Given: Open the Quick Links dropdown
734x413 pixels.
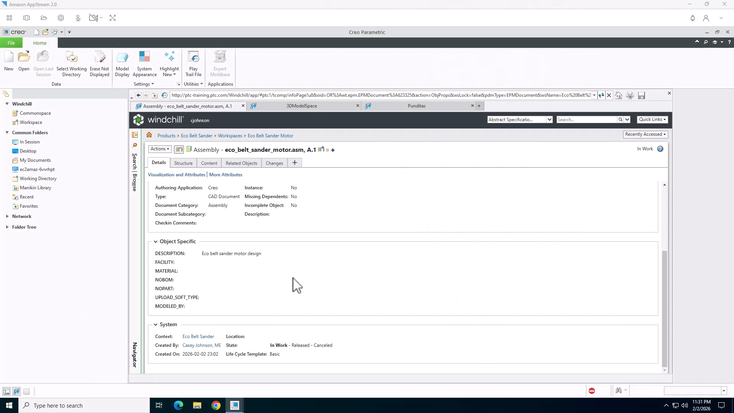Looking at the screenshot, I should coord(652,119).
